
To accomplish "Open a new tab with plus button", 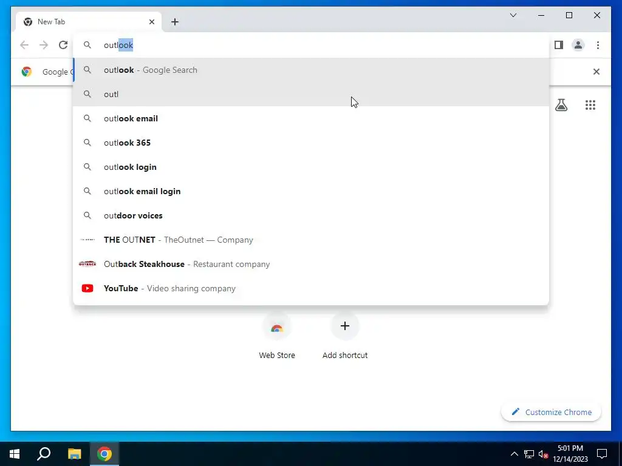I will click(x=175, y=22).
